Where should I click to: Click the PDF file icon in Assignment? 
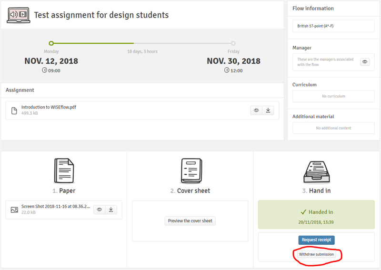(x=14, y=110)
